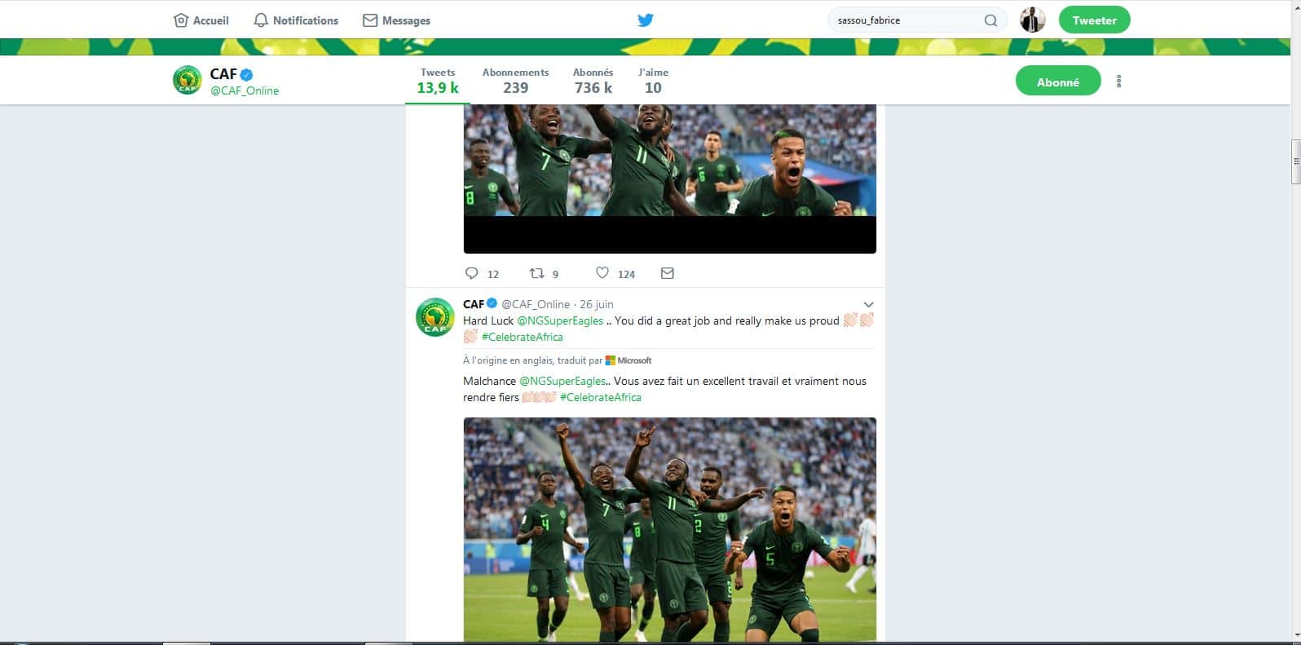The width and height of the screenshot is (1301, 645).
Task: Retweet the tweet with 9 retweets
Action: coord(536,273)
